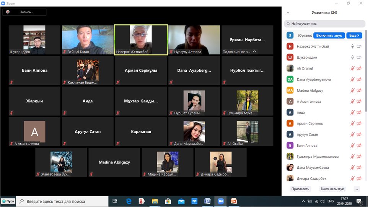Open the Еще dropdown for the host
The height and width of the screenshot is (207, 368).
pyautogui.click(x=354, y=36)
